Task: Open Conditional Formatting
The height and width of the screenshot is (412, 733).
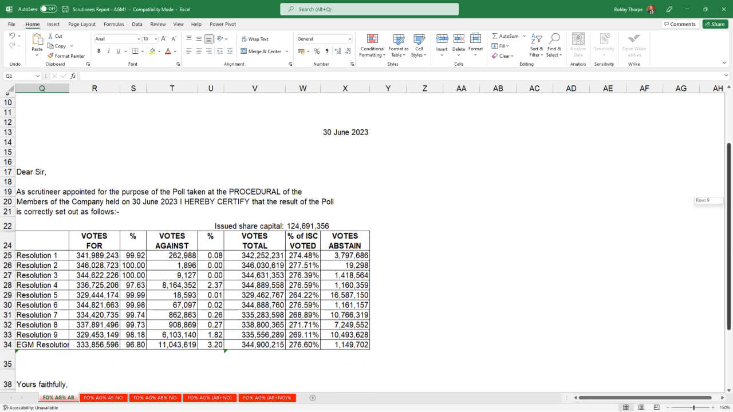Action: (372, 45)
